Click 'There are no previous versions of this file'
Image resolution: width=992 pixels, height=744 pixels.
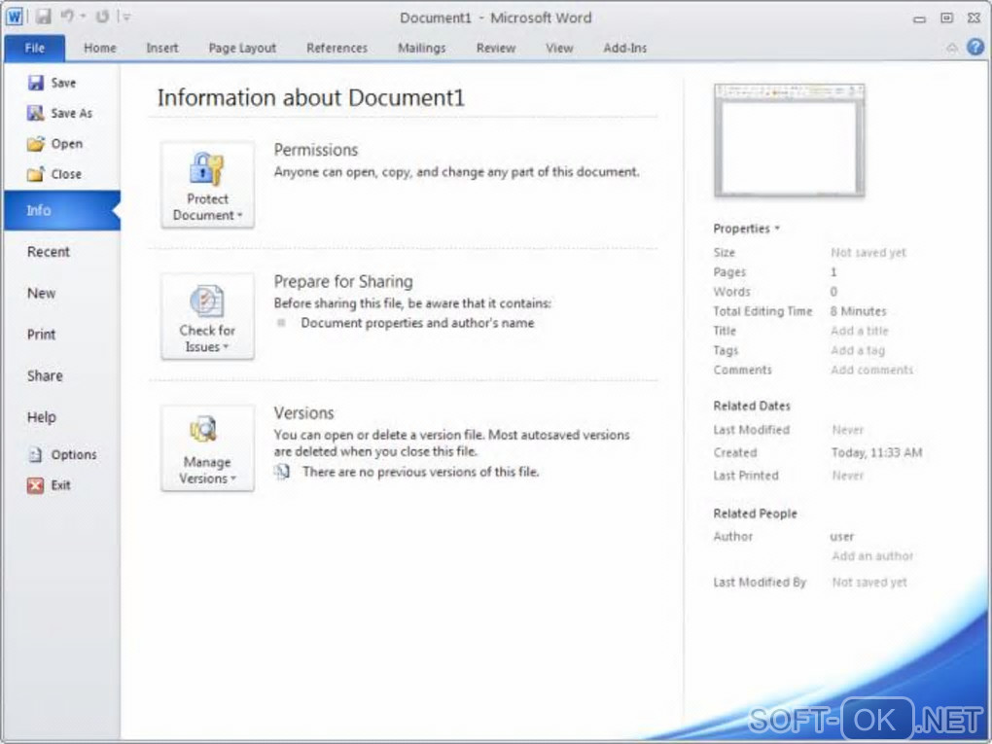[420, 472]
